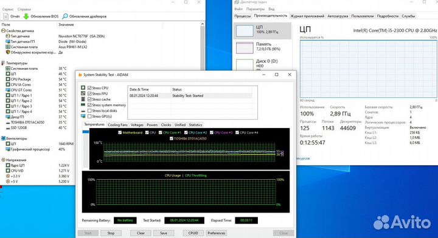Click the Clear button
Image resolution: width=438 pixels, height=238 pixels.
[x=141, y=233]
